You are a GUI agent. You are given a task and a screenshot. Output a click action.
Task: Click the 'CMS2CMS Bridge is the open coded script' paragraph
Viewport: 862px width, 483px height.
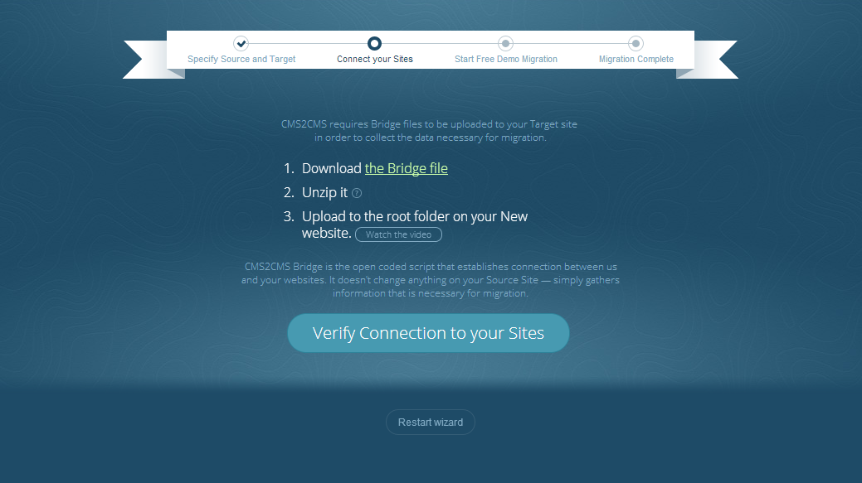point(431,280)
